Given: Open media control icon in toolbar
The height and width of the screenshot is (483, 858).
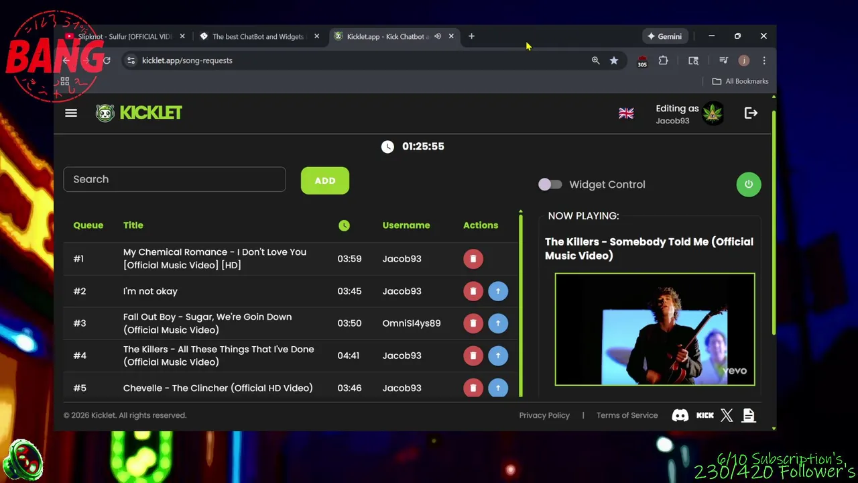Looking at the screenshot, I should tap(723, 60).
